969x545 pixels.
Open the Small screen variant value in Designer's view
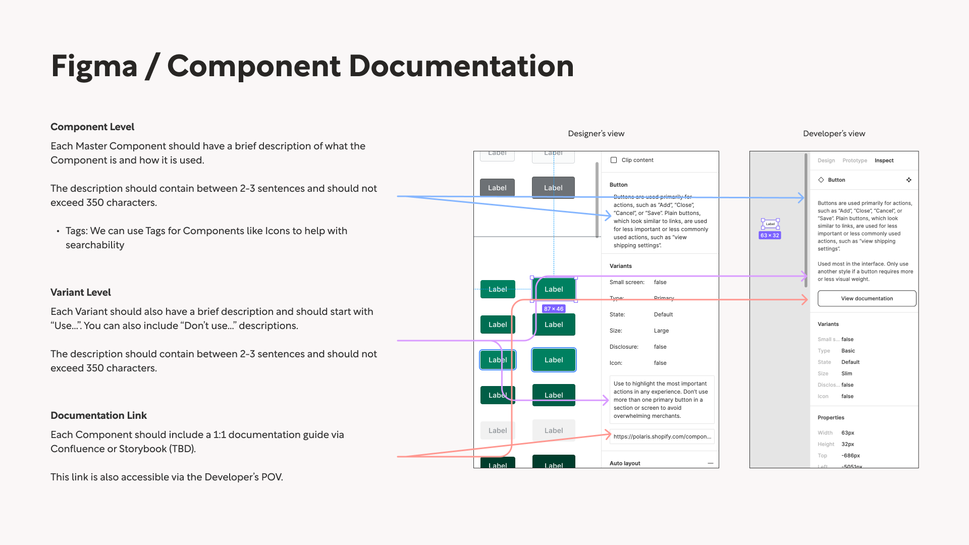click(660, 282)
